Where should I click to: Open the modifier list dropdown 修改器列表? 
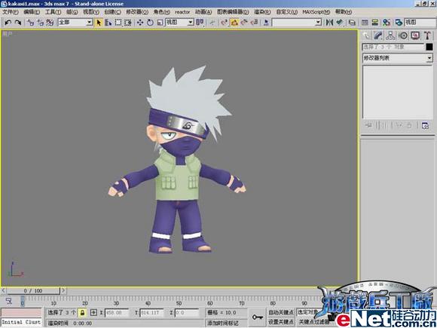click(x=397, y=58)
